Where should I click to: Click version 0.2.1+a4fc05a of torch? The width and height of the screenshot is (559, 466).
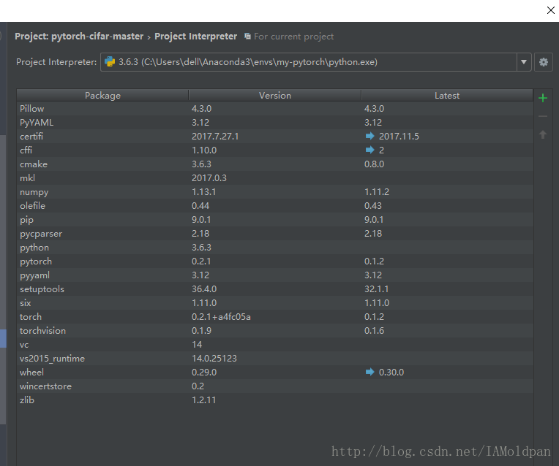(x=221, y=317)
